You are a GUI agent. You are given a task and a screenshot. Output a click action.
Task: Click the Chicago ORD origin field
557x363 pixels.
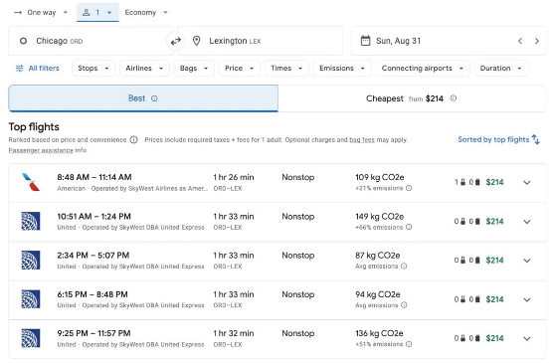click(x=91, y=41)
